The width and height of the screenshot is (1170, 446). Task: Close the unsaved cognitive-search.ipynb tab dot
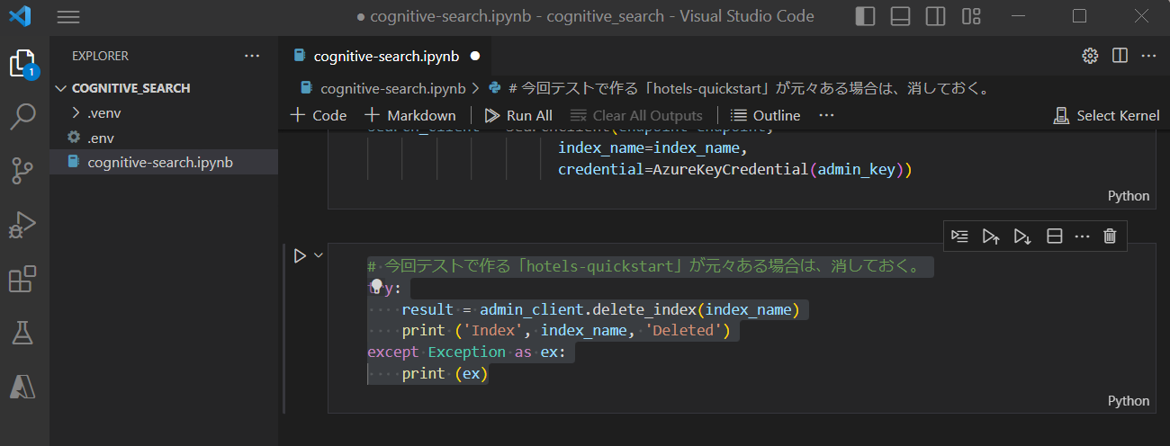[x=475, y=56]
